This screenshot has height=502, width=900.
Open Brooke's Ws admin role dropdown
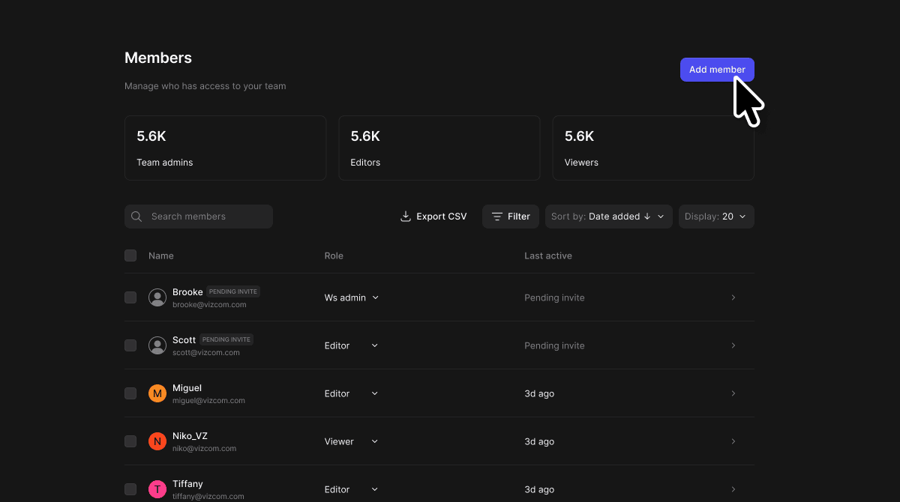click(x=352, y=297)
